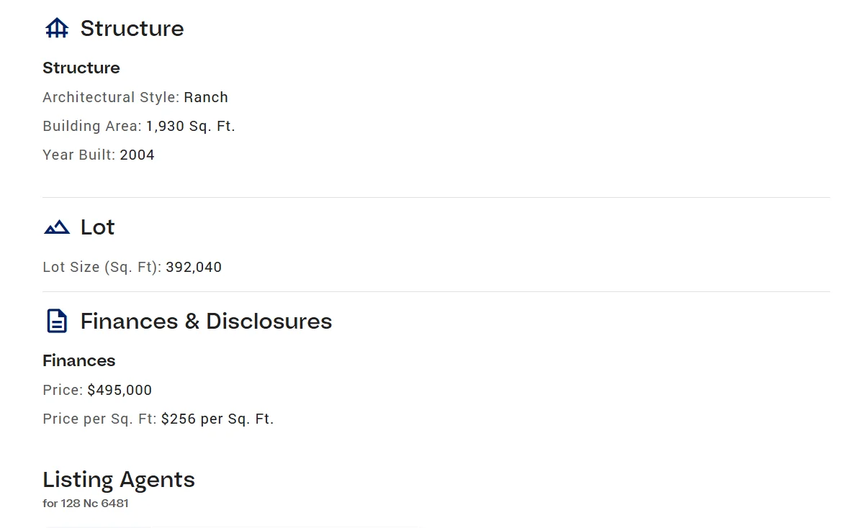This screenshot has height=528, width=841.
Task: Click the Architectural Style label
Action: click(111, 97)
